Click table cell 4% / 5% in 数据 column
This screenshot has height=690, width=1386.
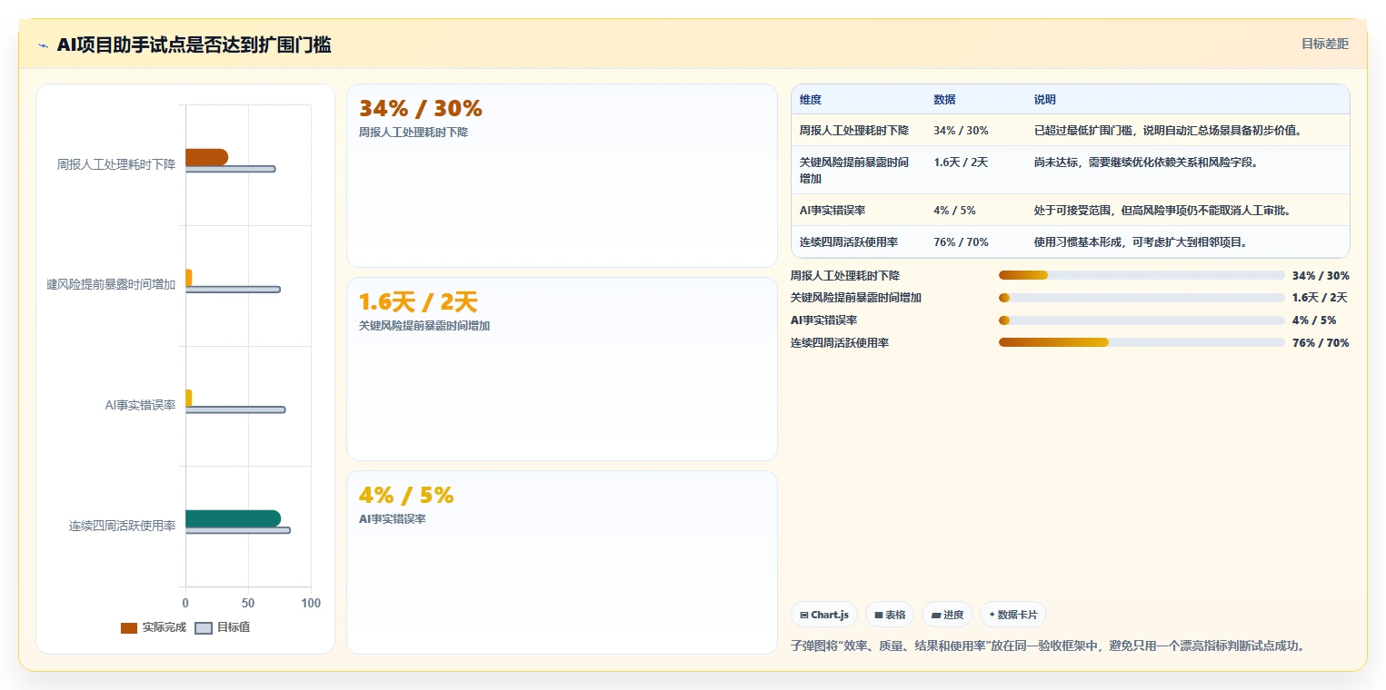(x=954, y=211)
